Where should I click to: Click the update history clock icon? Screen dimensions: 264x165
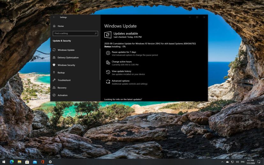(108, 72)
